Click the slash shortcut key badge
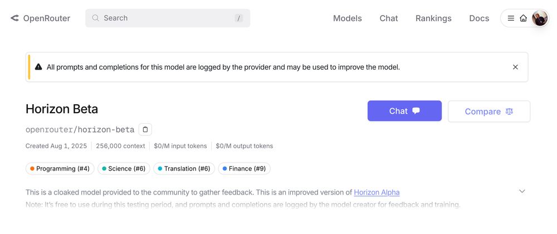This screenshot has height=234, width=557. point(239,18)
